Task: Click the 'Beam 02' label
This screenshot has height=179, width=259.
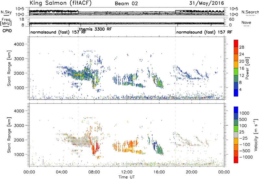Action: [126, 4]
